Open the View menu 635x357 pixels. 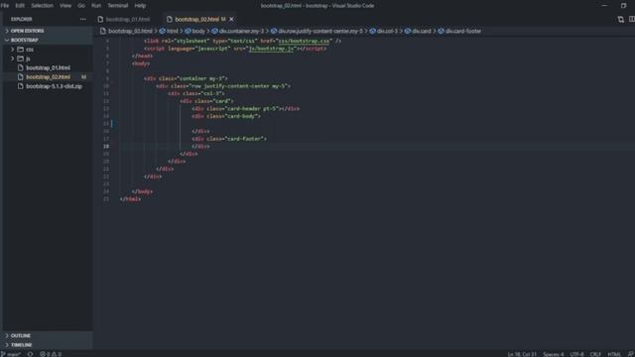(x=65, y=6)
